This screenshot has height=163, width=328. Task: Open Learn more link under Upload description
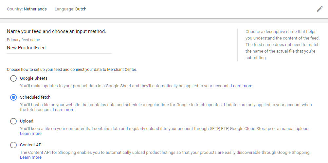[31, 134]
